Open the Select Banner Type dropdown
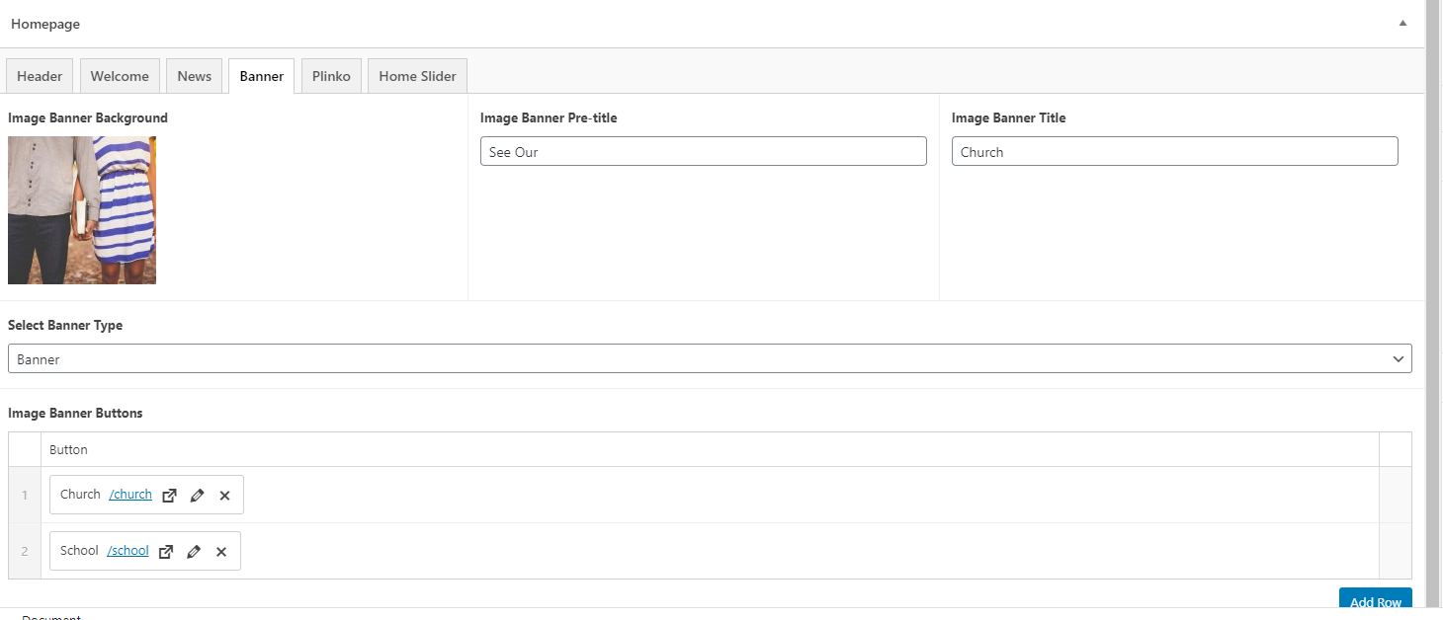Viewport: 1443px width, 620px height. coord(710,359)
